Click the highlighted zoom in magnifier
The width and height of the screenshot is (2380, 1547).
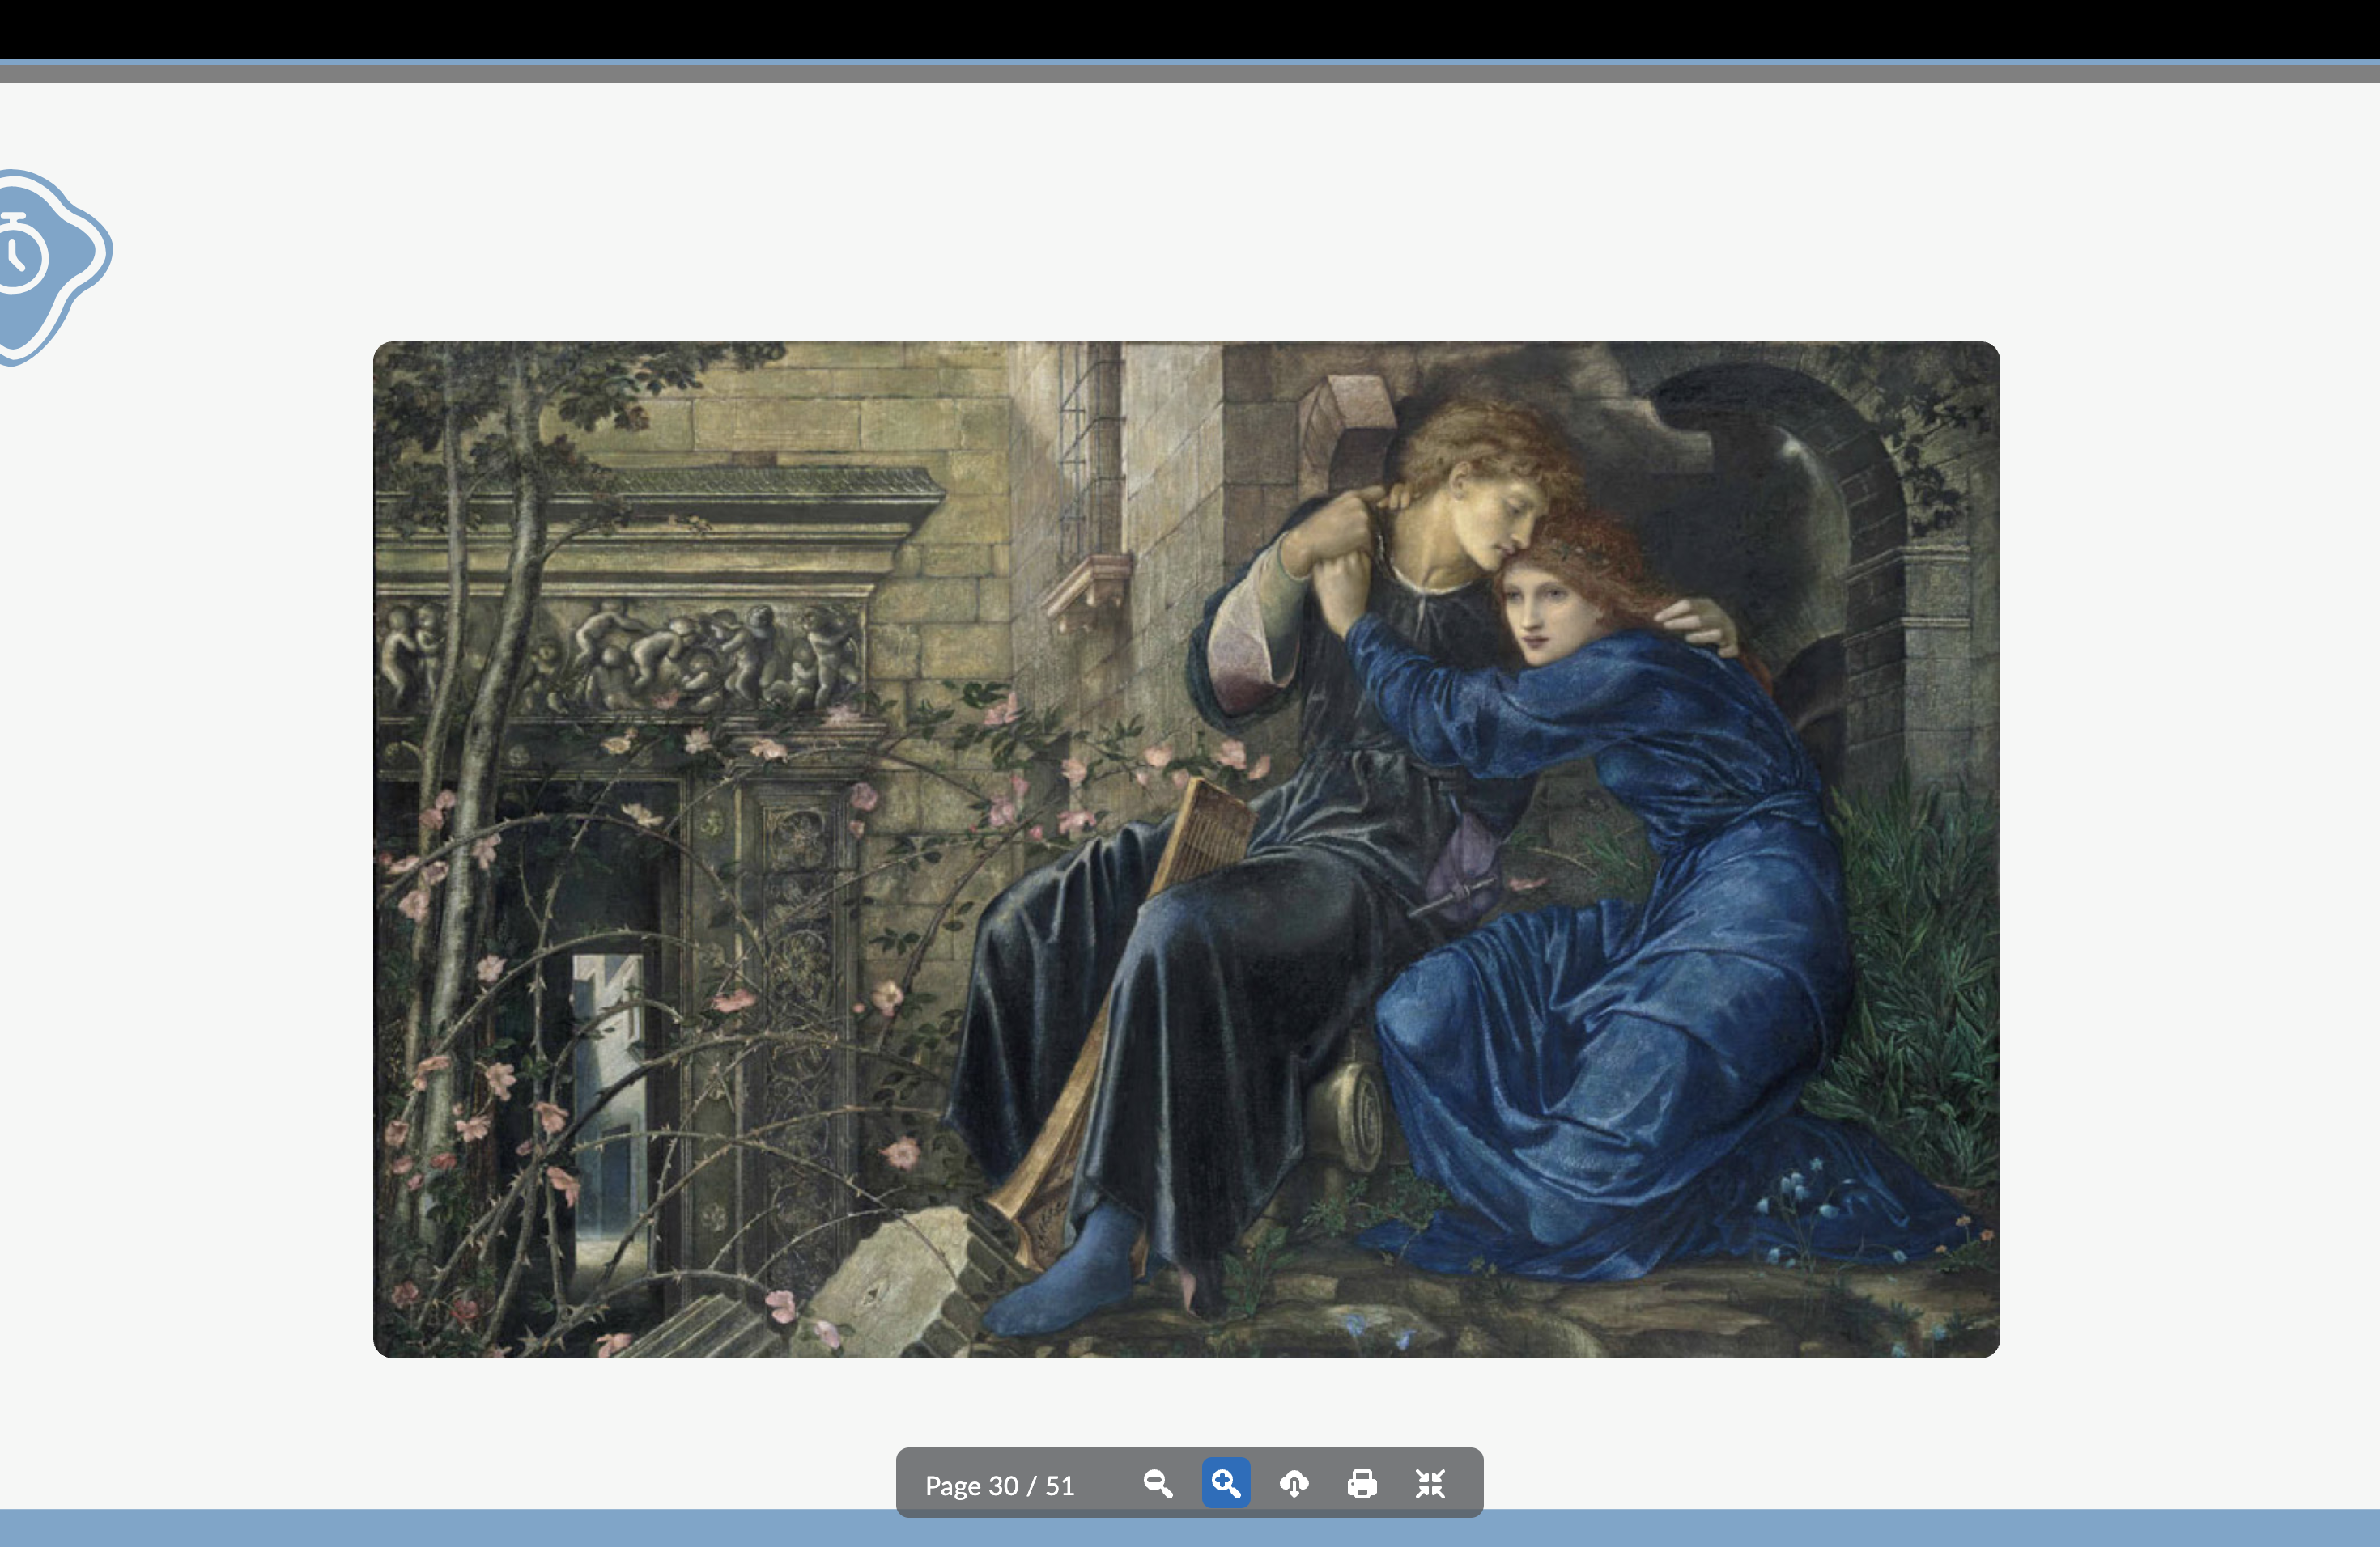pyautogui.click(x=1226, y=1484)
